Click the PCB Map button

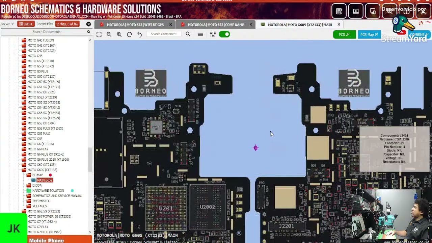[x=369, y=34]
